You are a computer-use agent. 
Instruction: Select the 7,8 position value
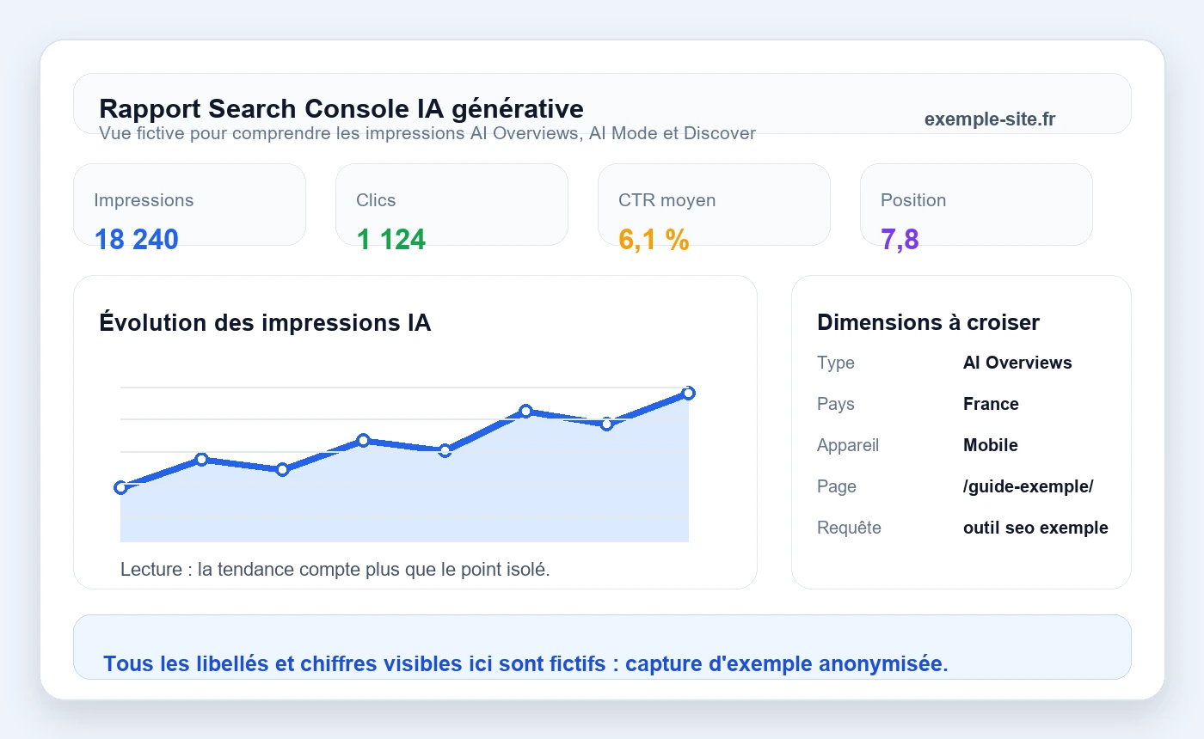tap(900, 240)
